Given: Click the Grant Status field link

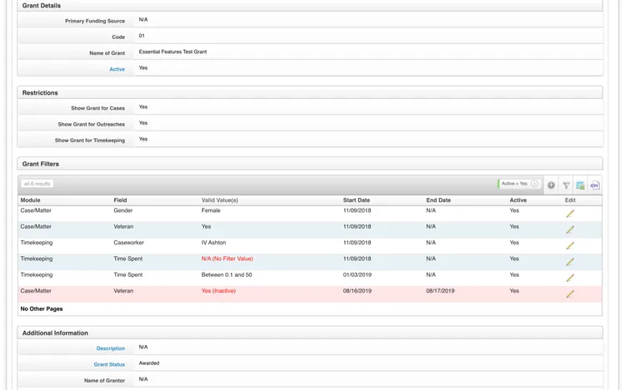Looking at the screenshot, I should point(109,364).
